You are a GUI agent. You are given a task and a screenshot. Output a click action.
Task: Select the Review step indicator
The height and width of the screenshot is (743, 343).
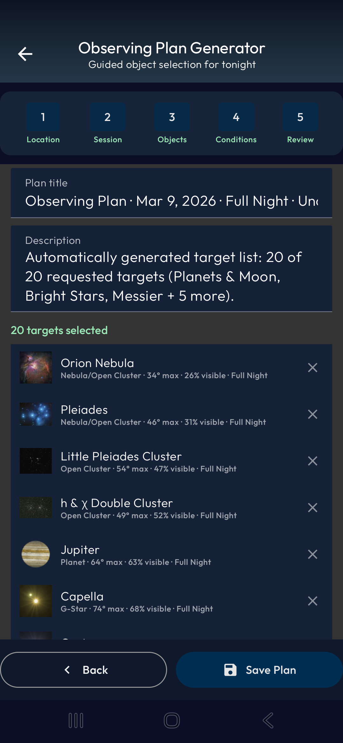pos(300,117)
